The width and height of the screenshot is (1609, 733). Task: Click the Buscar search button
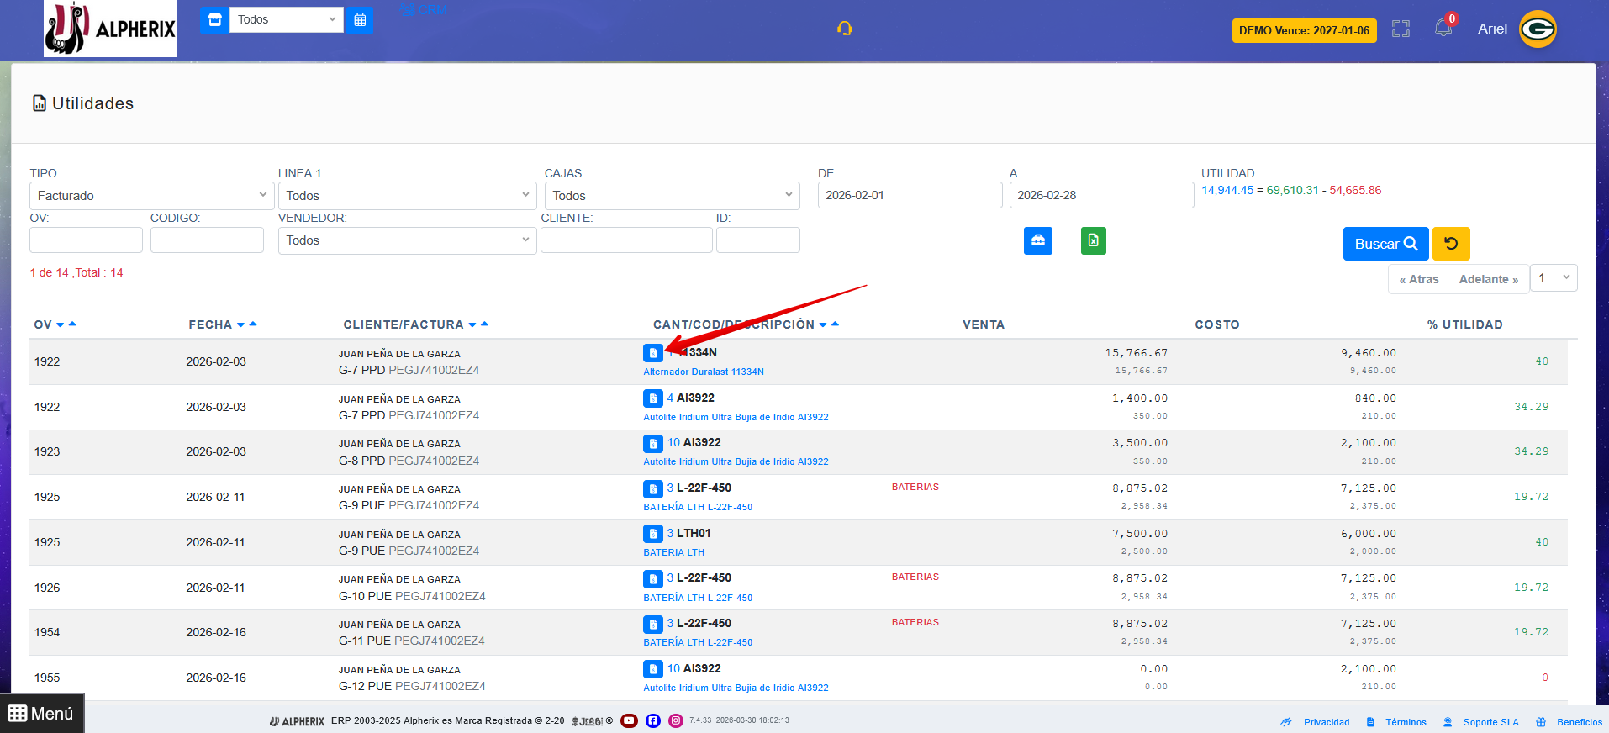1385,244
